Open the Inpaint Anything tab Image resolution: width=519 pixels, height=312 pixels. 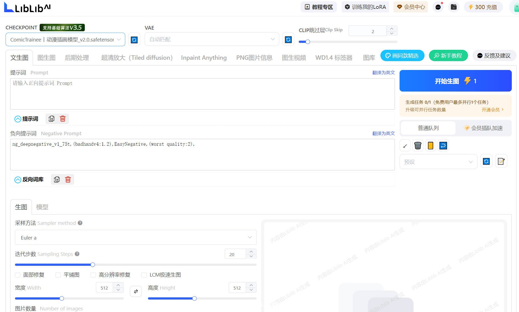pos(204,58)
